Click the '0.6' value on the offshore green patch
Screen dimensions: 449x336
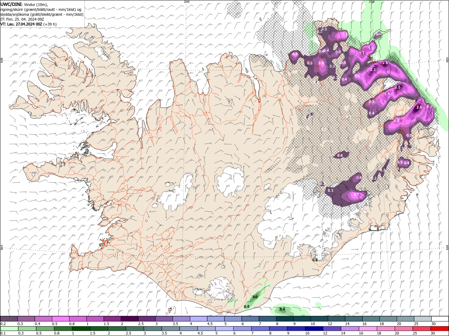[282, 309]
